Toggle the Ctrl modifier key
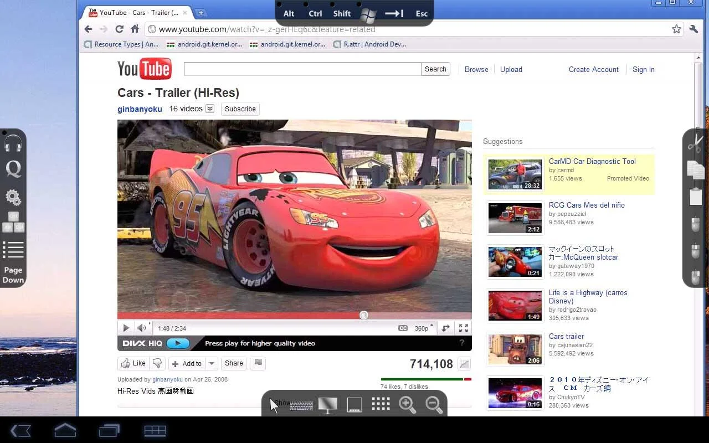709x443 pixels. (315, 14)
